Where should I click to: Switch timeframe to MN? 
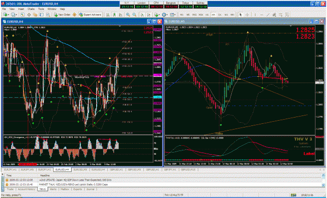pos(232,15)
